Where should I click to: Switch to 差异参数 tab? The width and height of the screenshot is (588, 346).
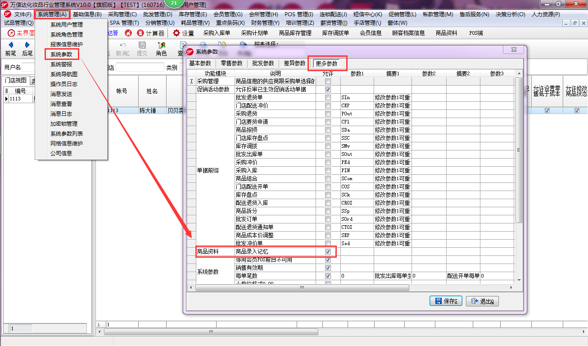tap(294, 63)
